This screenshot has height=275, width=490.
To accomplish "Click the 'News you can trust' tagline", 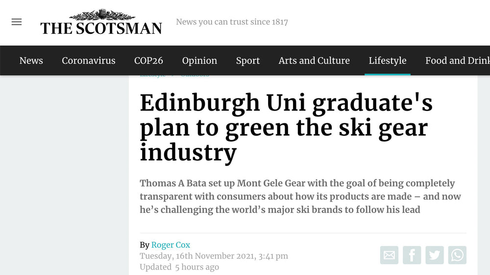I will pyautogui.click(x=232, y=22).
